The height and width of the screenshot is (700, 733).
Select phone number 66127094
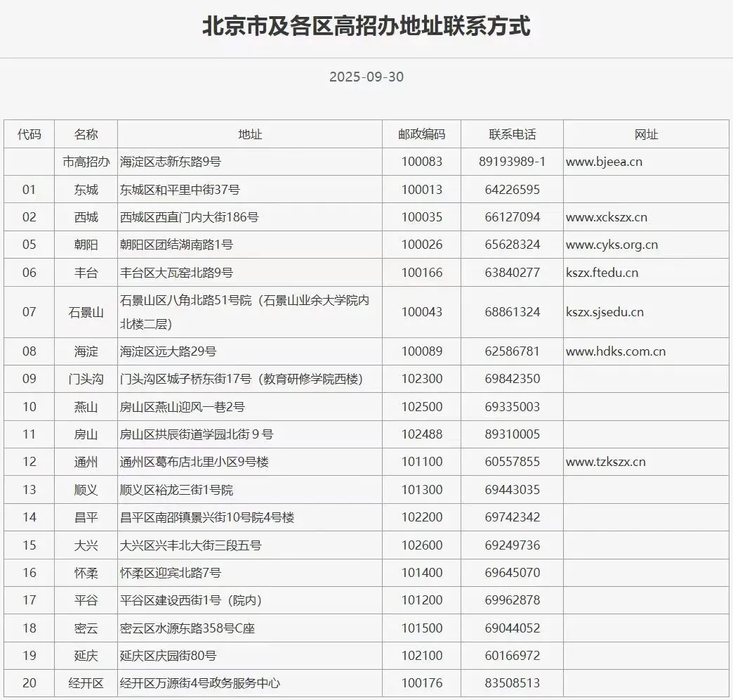(513, 217)
